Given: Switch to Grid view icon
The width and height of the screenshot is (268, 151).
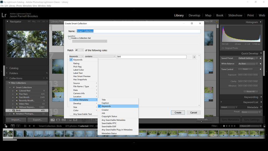Looking at the screenshot, I should click(53, 120).
